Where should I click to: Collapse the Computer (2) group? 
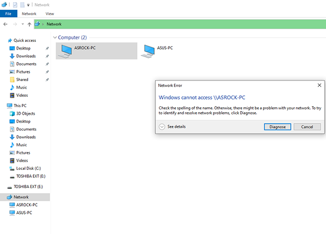(55, 38)
